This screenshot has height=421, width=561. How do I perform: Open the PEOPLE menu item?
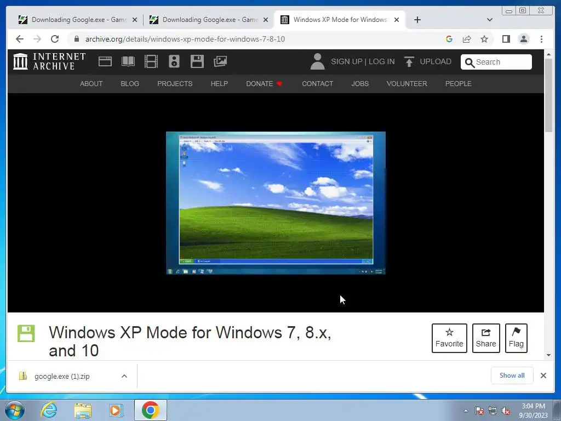point(459,84)
